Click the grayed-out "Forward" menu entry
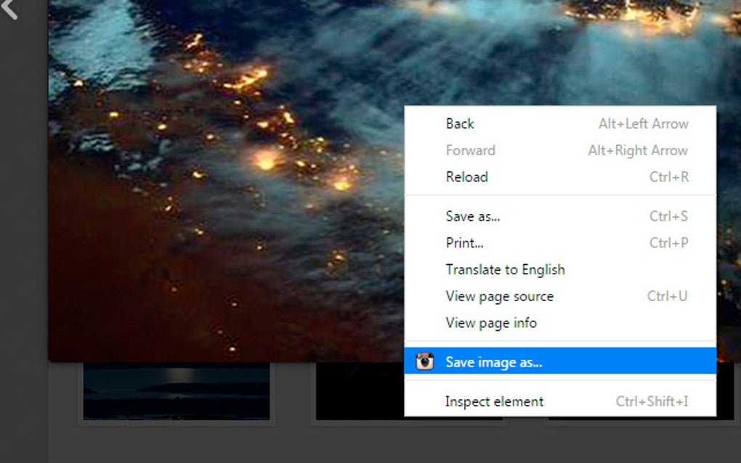The width and height of the screenshot is (741, 463). (x=470, y=150)
